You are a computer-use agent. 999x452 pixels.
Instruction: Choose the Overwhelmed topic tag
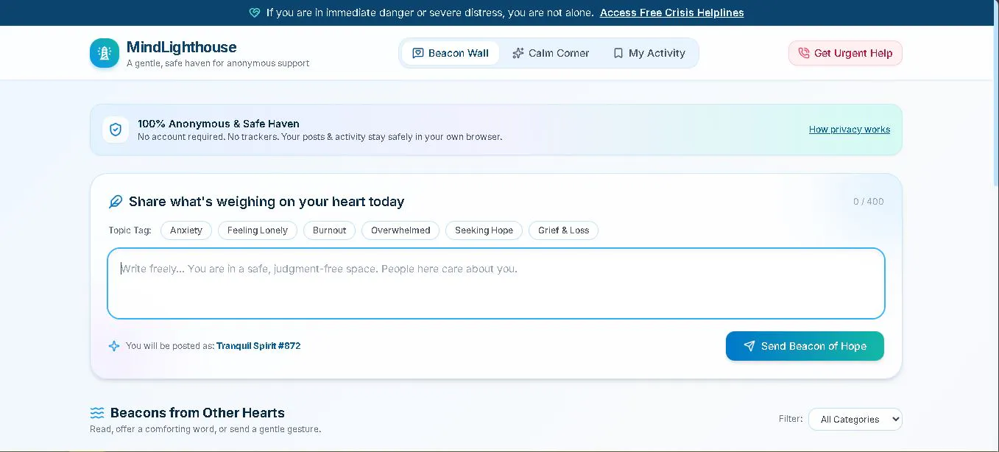400,230
